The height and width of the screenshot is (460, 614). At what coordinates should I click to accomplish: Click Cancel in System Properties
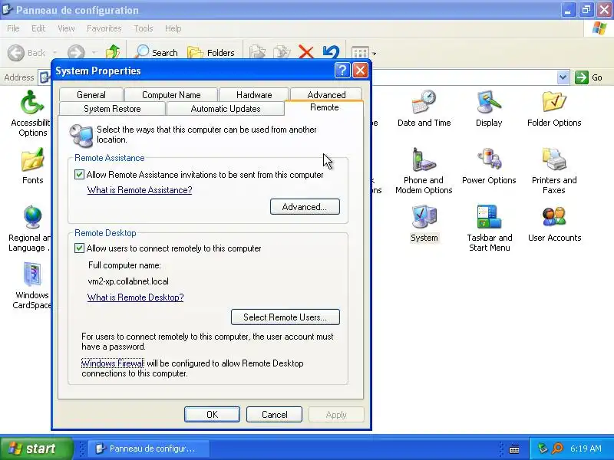coord(275,414)
